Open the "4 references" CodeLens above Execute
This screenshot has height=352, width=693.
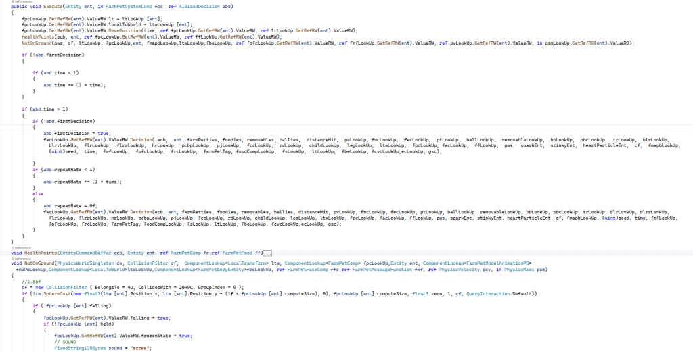coord(20,2)
